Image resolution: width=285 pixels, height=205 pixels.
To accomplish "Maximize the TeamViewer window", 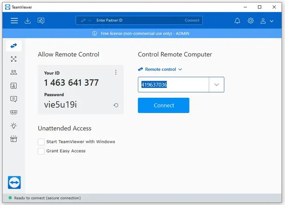I will (x=260, y=7).
